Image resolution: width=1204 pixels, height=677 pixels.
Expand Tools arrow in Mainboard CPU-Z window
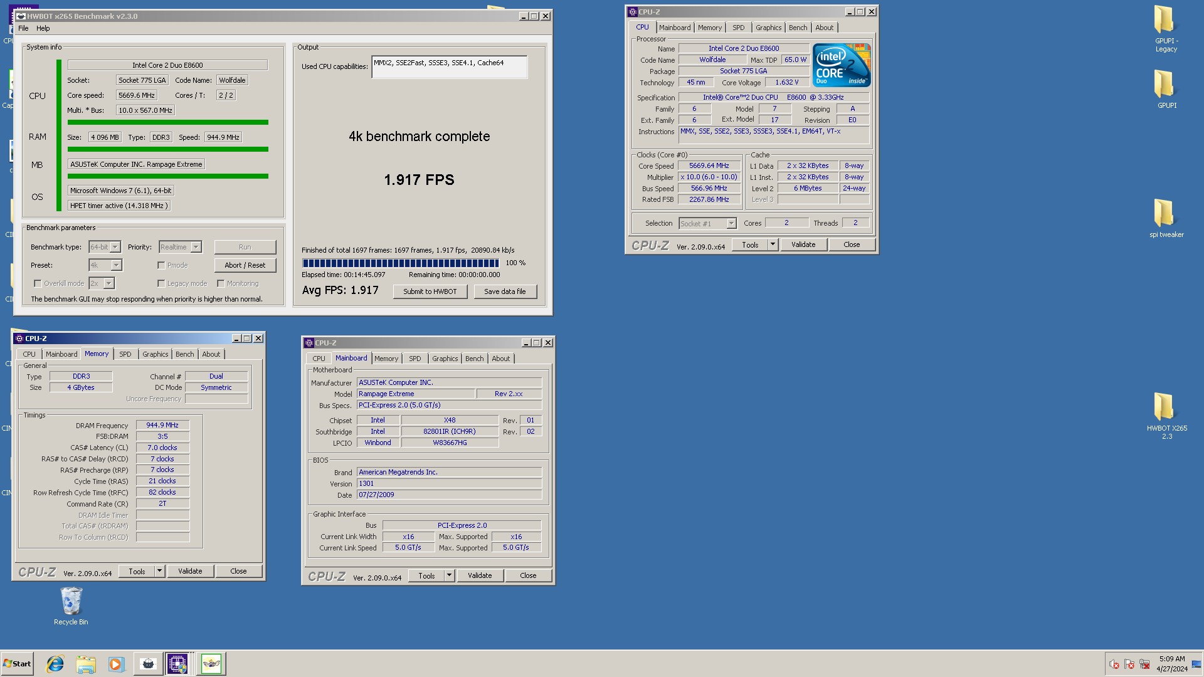coord(449,576)
